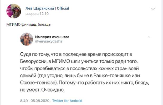Click tweet time 8:49
The image size is (163, 105).
coord(24,101)
